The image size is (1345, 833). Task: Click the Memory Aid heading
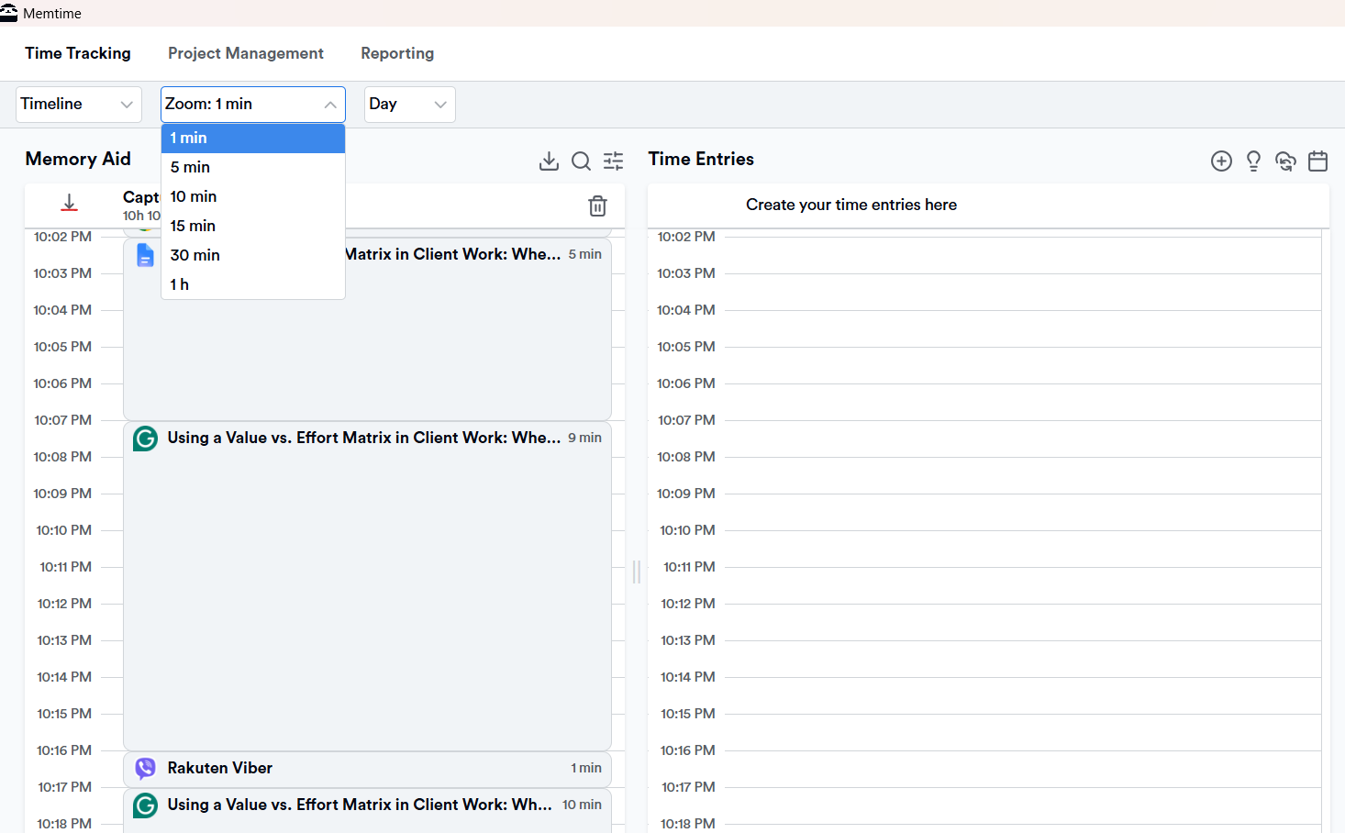[x=78, y=159]
